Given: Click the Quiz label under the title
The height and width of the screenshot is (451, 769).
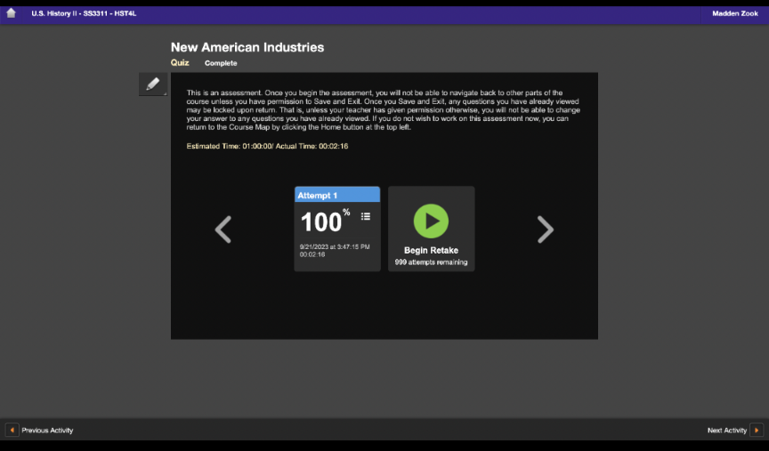Looking at the screenshot, I should tap(180, 63).
